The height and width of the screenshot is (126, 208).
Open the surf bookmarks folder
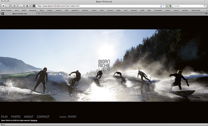(x=126, y=10)
